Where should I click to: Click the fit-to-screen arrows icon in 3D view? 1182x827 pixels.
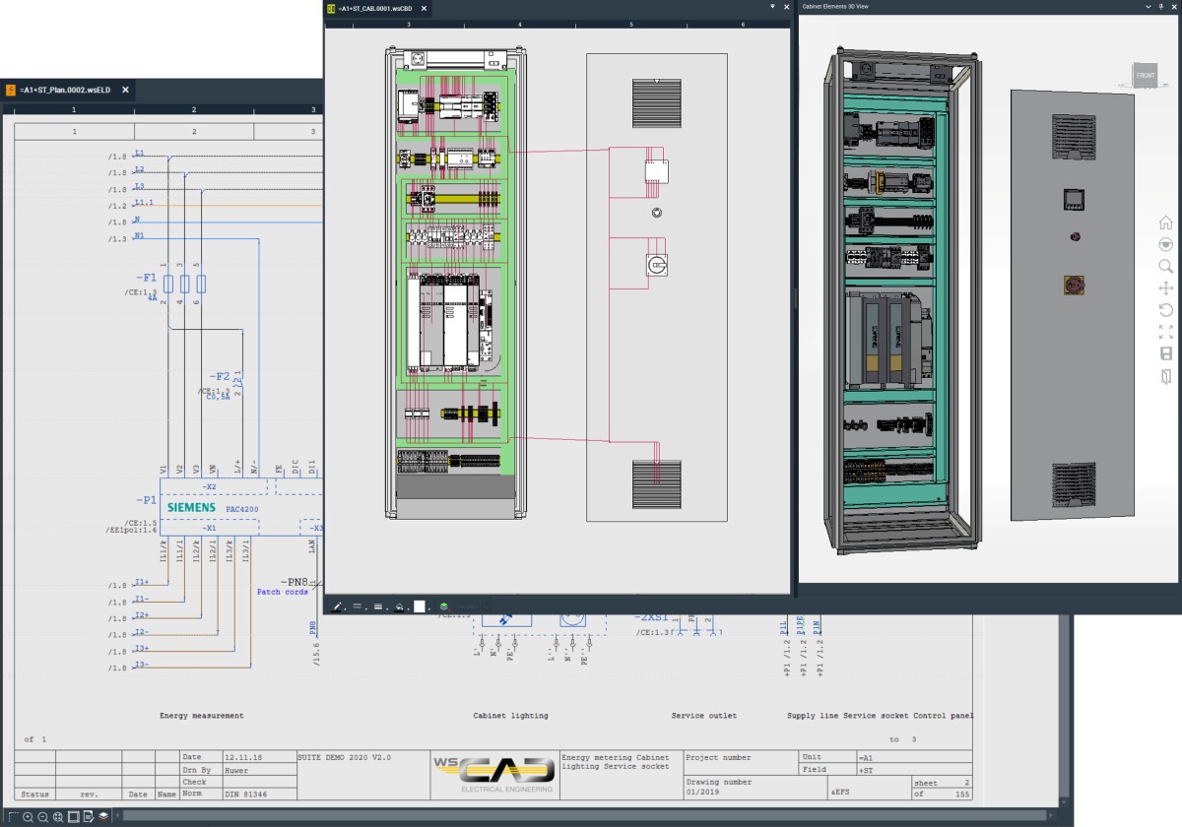(1165, 332)
